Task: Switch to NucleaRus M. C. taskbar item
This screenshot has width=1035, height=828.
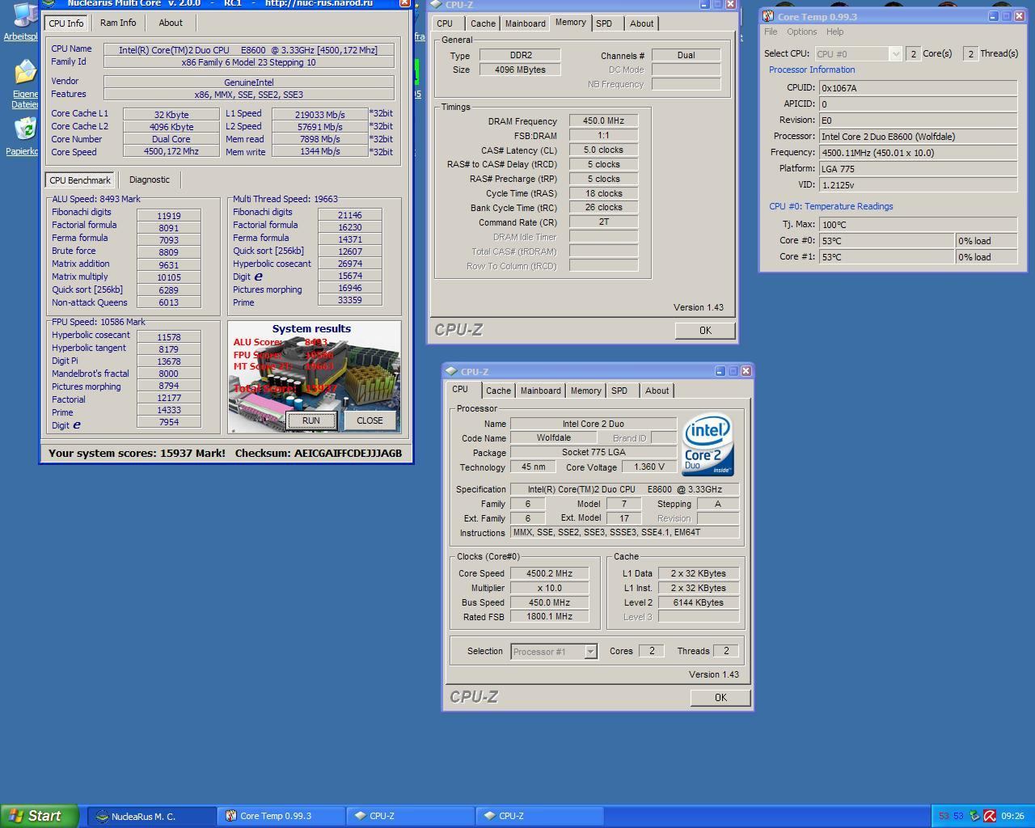Action: [x=151, y=816]
